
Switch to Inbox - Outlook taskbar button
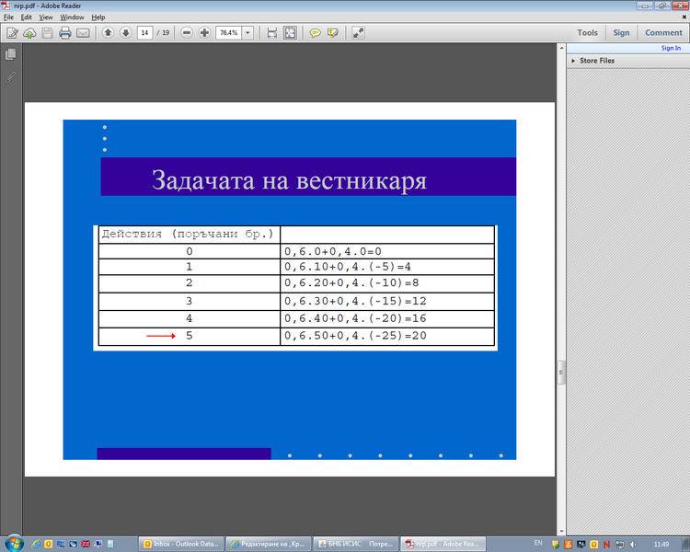coord(181,544)
